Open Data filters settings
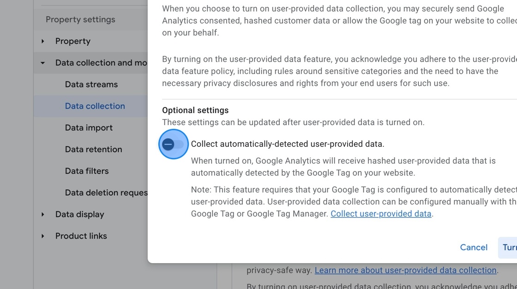This screenshot has height=289, width=517. pyautogui.click(x=86, y=171)
